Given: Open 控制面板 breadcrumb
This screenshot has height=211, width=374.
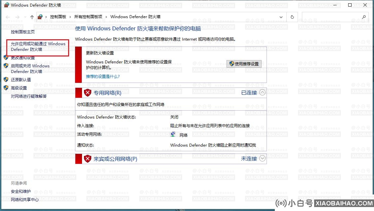Looking at the screenshot, I should pyautogui.click(x=58, y=17).
